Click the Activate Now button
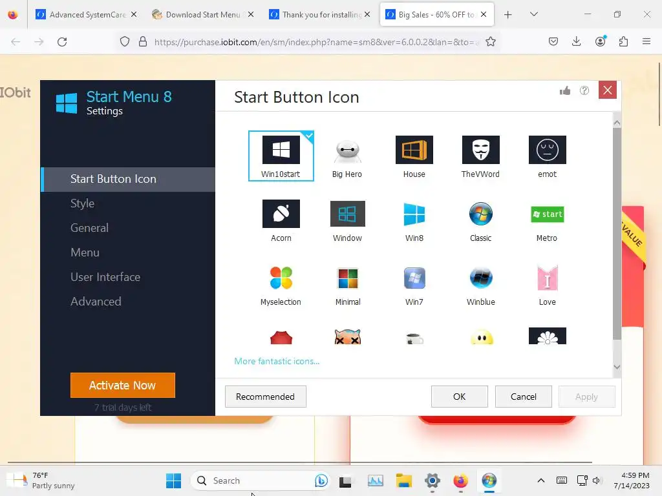The width and height of the screenshot is (662, 496). pos(123,385)
